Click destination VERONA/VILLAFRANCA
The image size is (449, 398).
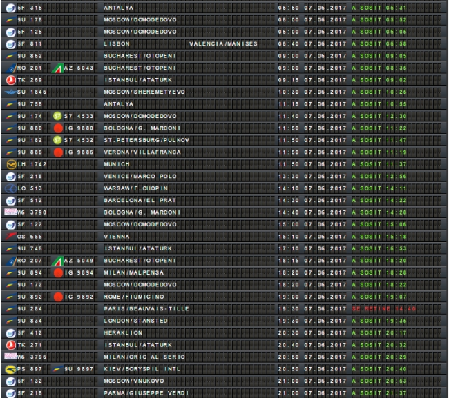142,152
